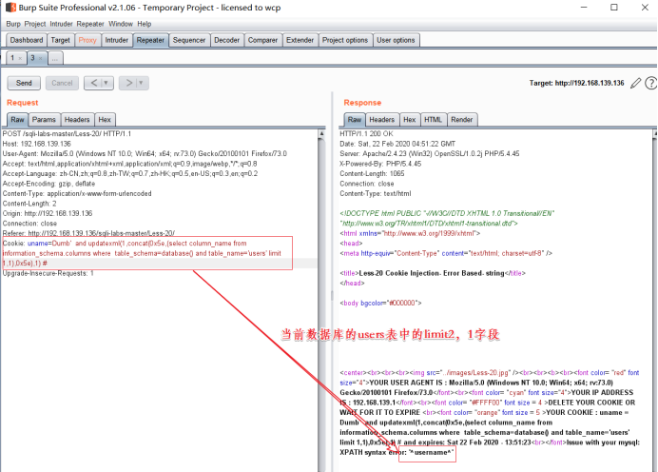Select the Response Raw tab
The image size is (658, 472).
click(x=354, y=120)
